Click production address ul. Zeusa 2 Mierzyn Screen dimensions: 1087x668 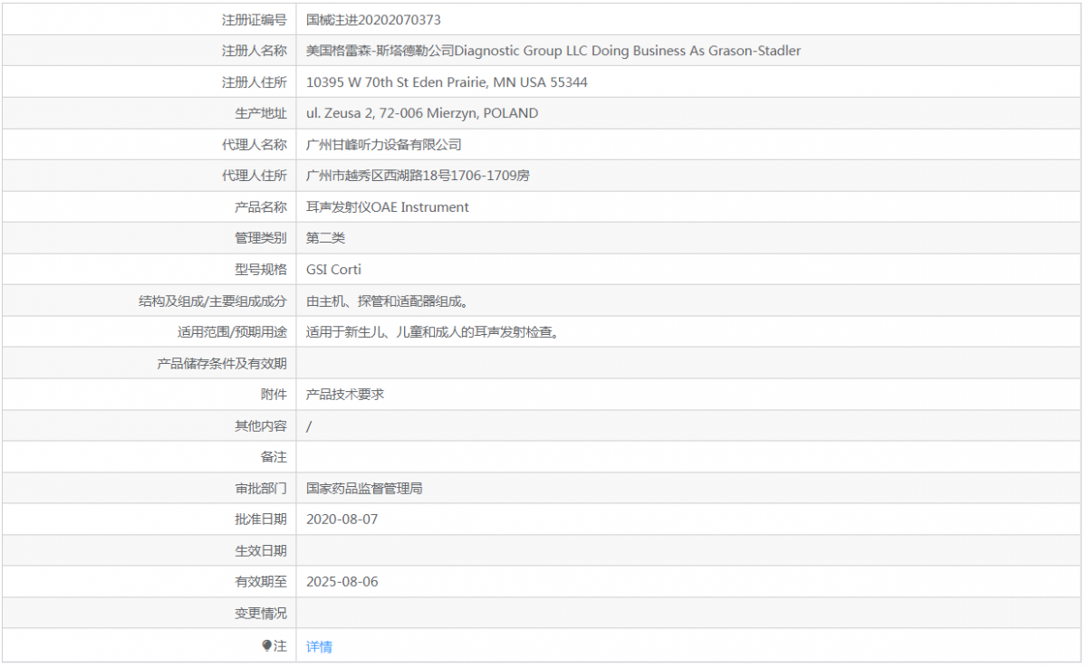(x=422, y=113)
